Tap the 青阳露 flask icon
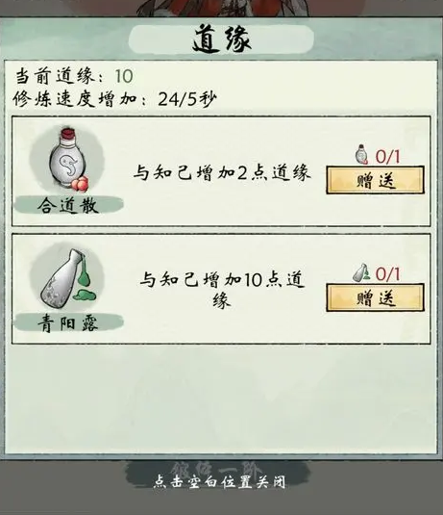This screenshot has width=443, height=515. click(67, 278)
